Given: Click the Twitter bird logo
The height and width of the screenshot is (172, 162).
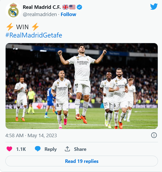Looking at the screenshot, I should click(x=154, y=6).
